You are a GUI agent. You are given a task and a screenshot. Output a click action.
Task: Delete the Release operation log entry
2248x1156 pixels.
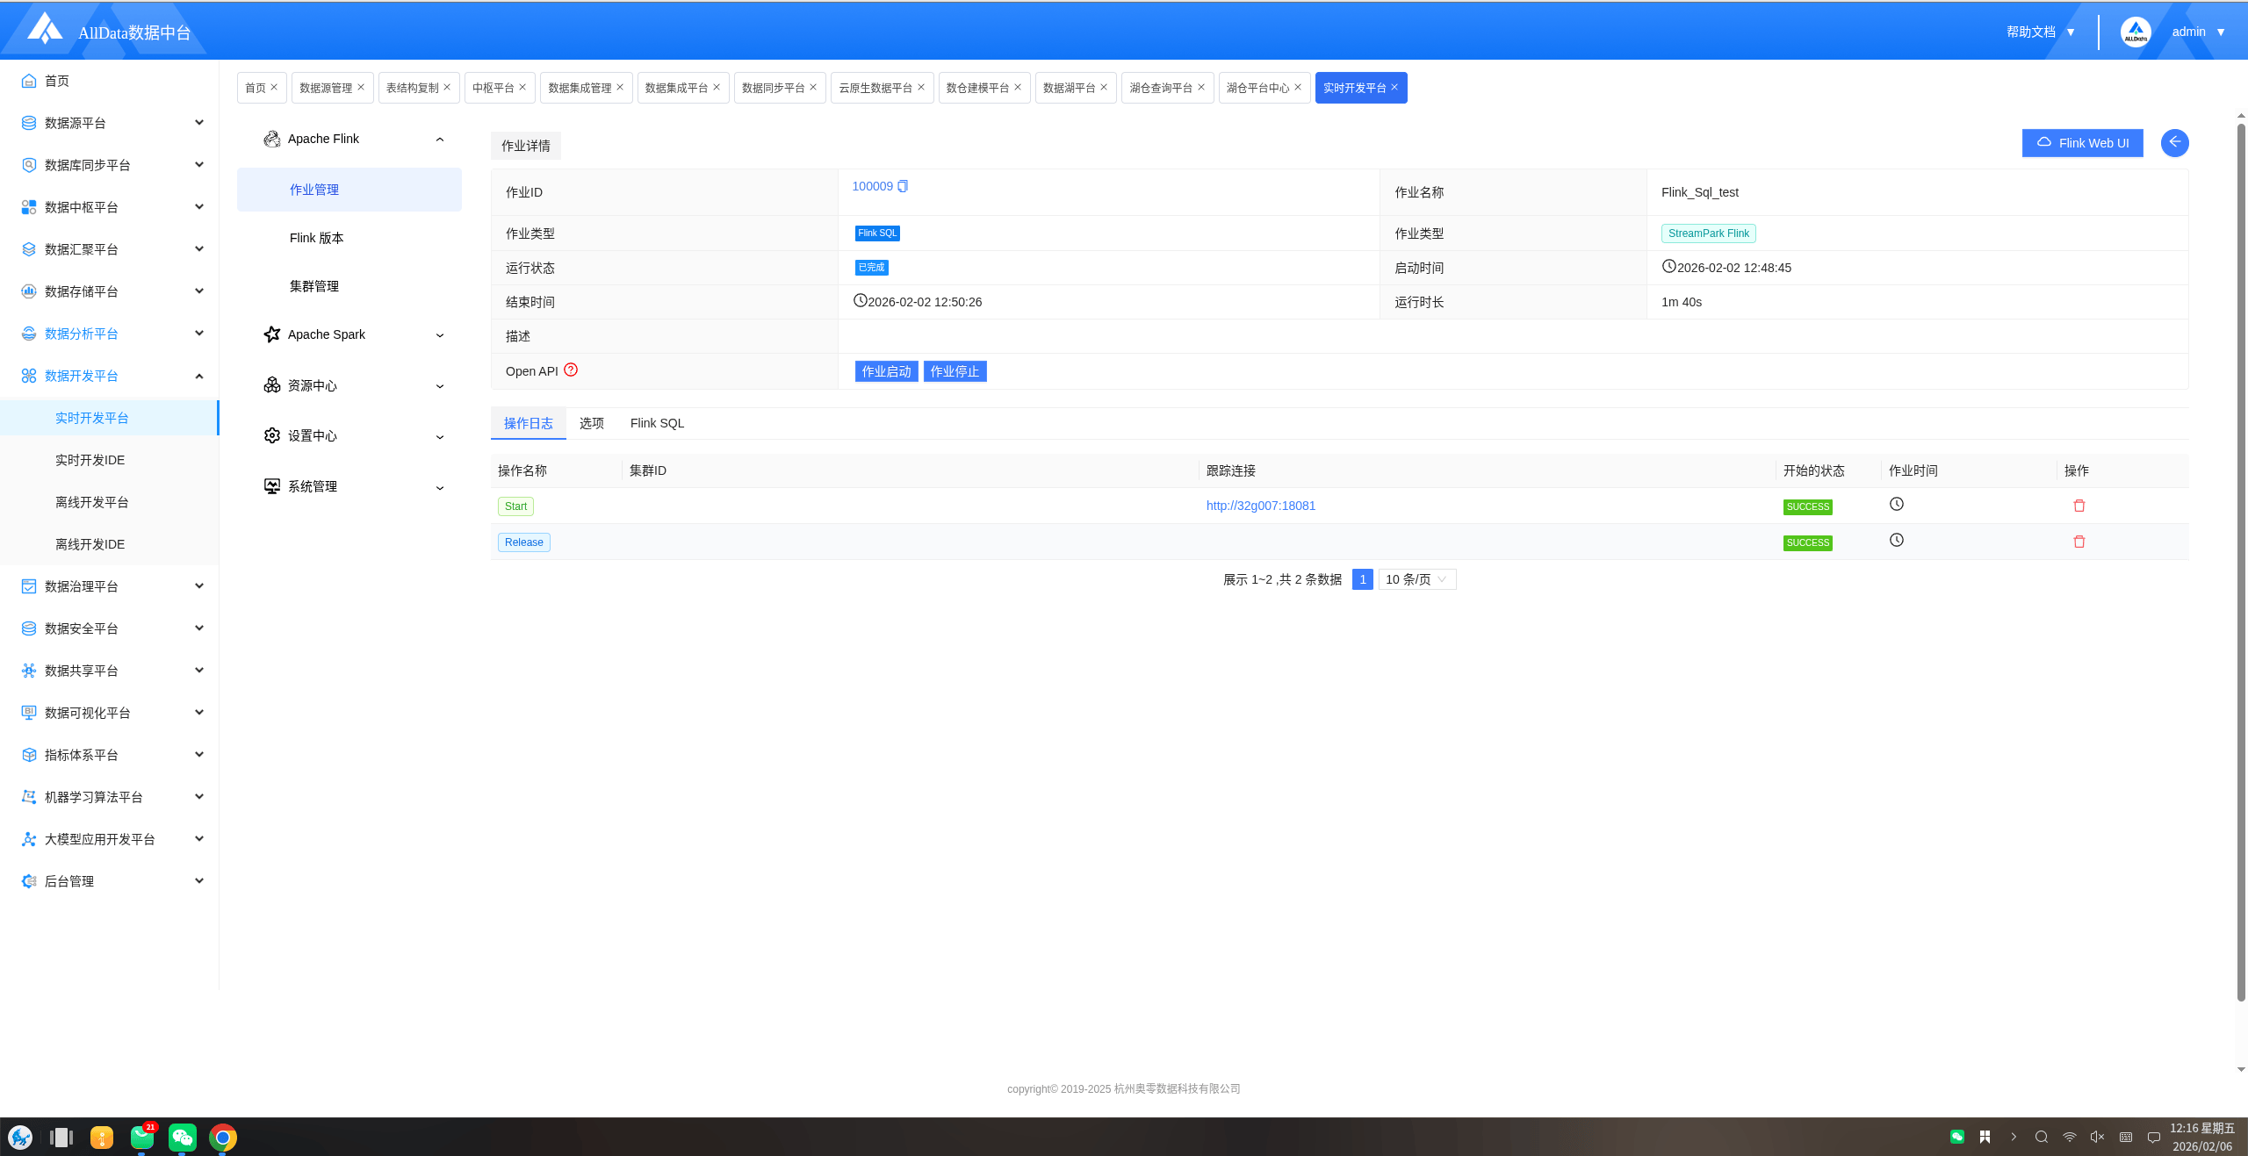pos(2079,542)
